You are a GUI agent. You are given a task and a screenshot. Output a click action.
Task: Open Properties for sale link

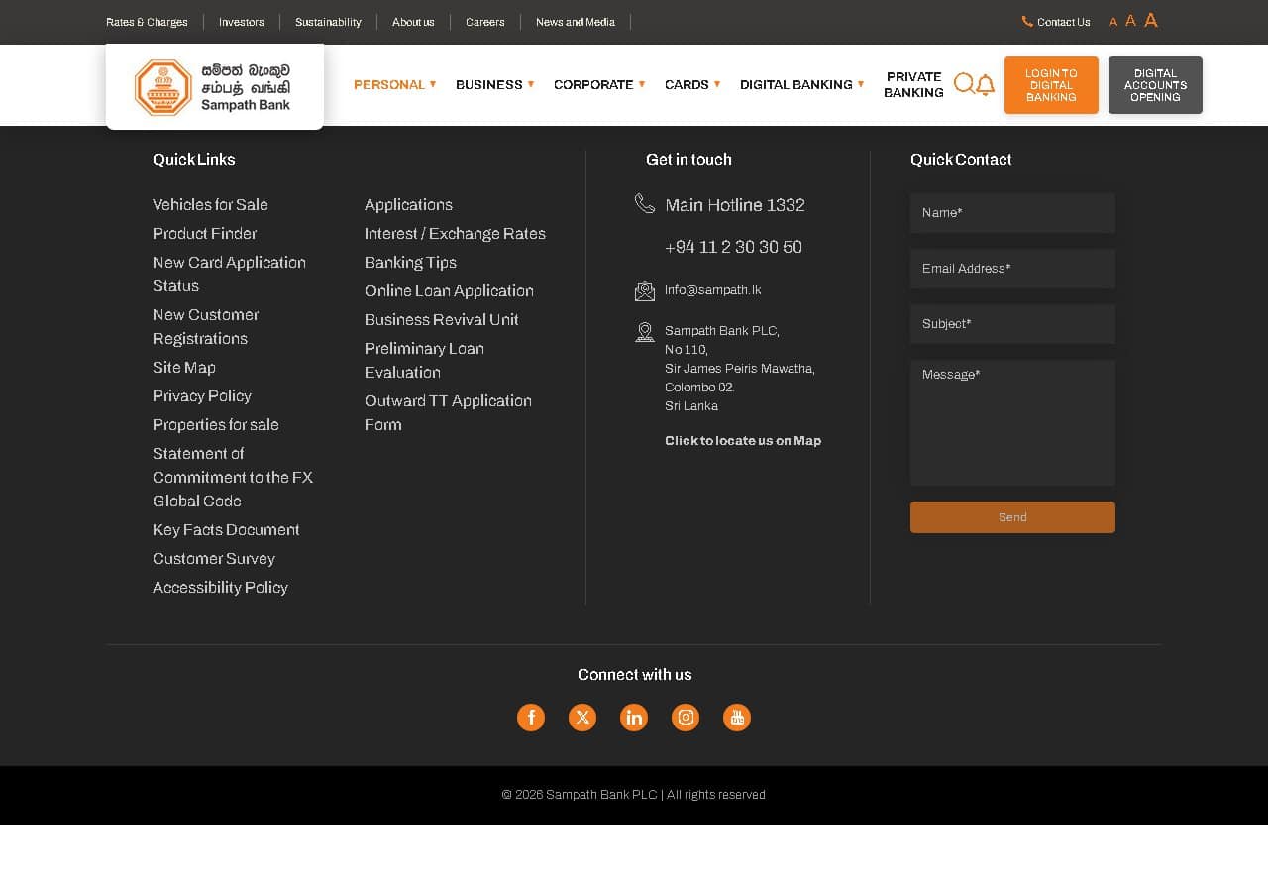click(216, 425)
